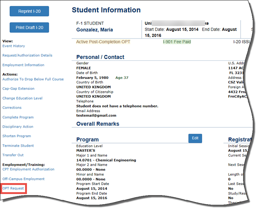Click the Active Post-Completion OPT status
Viewport: 258px width, 210px height.
[103, 42]
